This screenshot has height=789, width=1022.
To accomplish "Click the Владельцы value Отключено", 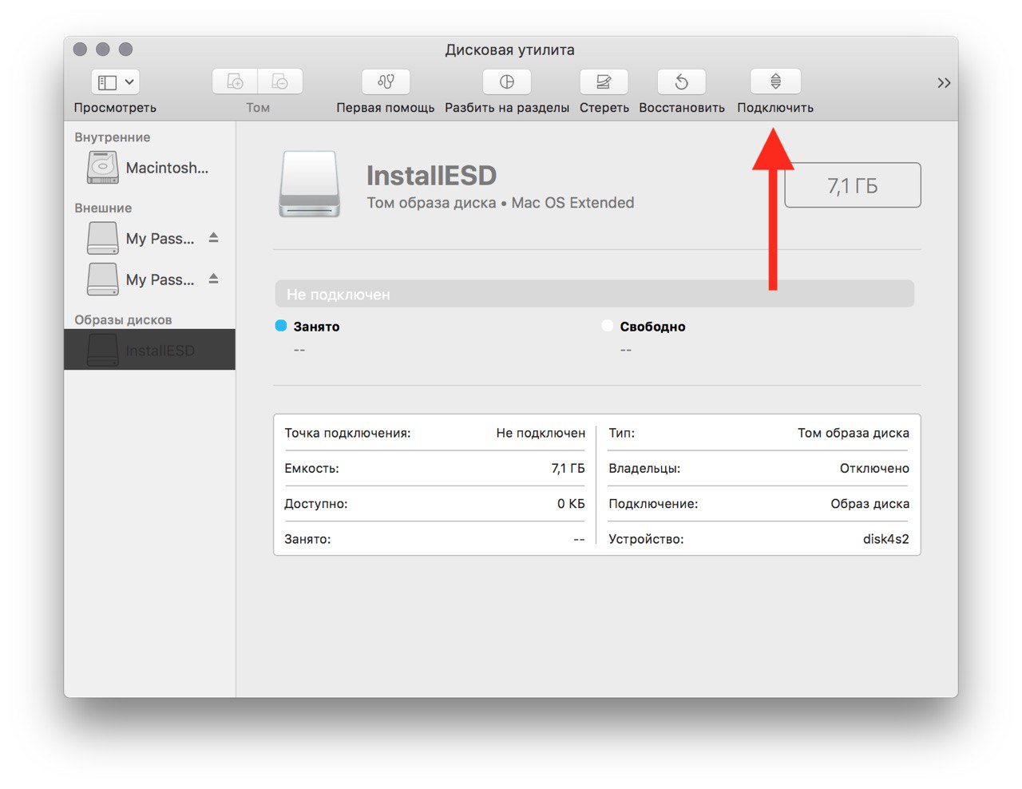I will pyautogui.click(x=874, y=468).
